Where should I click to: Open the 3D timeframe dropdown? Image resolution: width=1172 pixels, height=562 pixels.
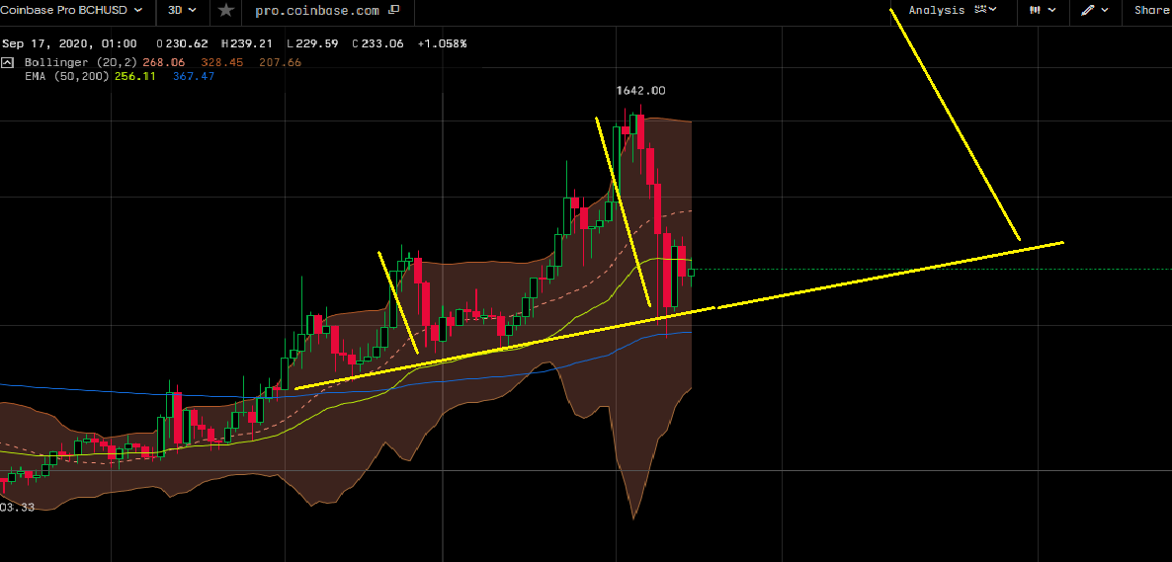tap(183, 11)
